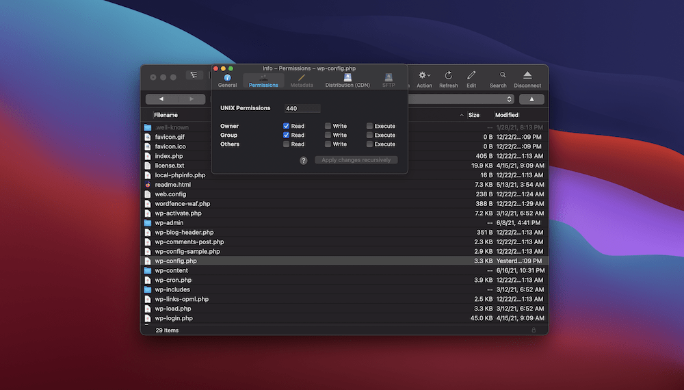Open the help question mark button
684x390 pixels.
pos(303,161)
